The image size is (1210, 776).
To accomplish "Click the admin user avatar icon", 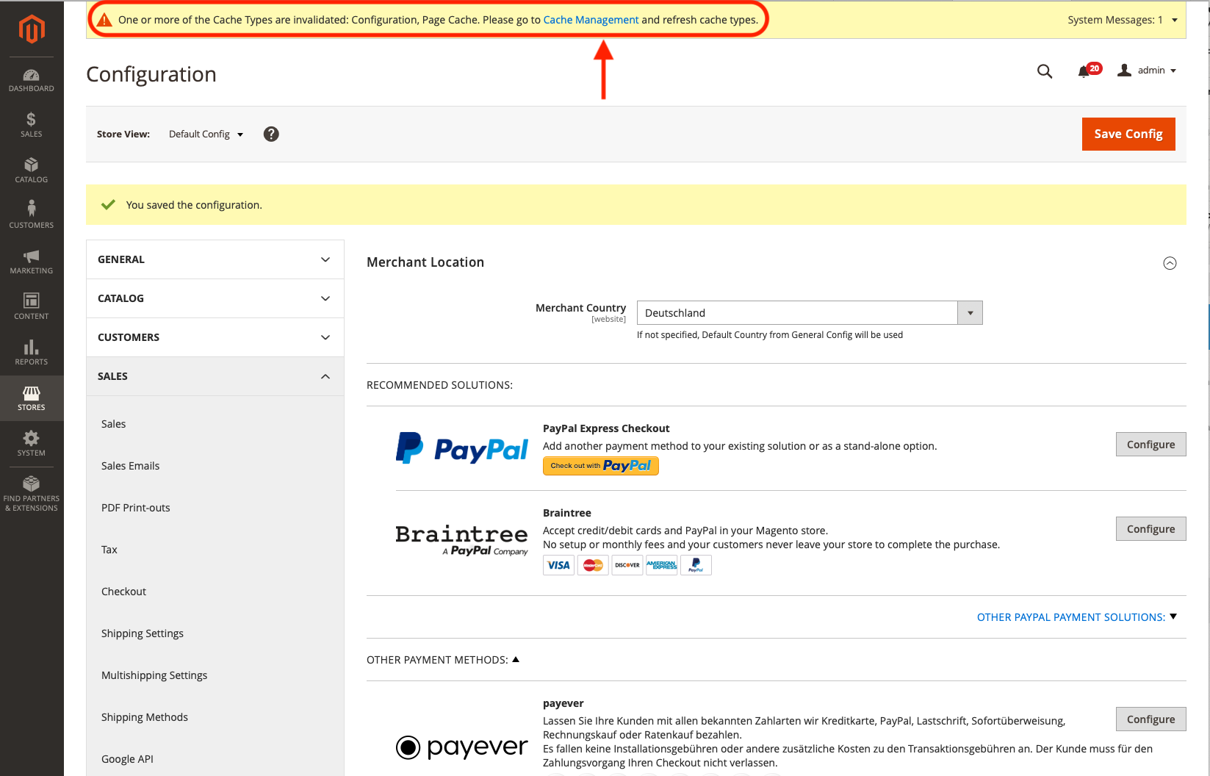I will point(1124,71).
